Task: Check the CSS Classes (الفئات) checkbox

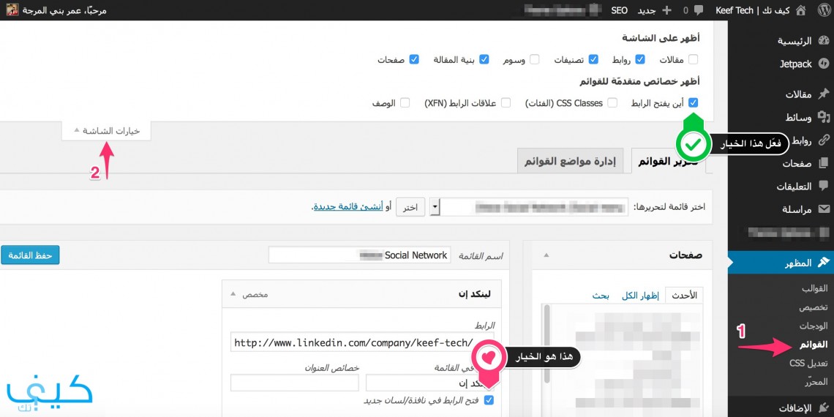Action: [x=613, y=102]
